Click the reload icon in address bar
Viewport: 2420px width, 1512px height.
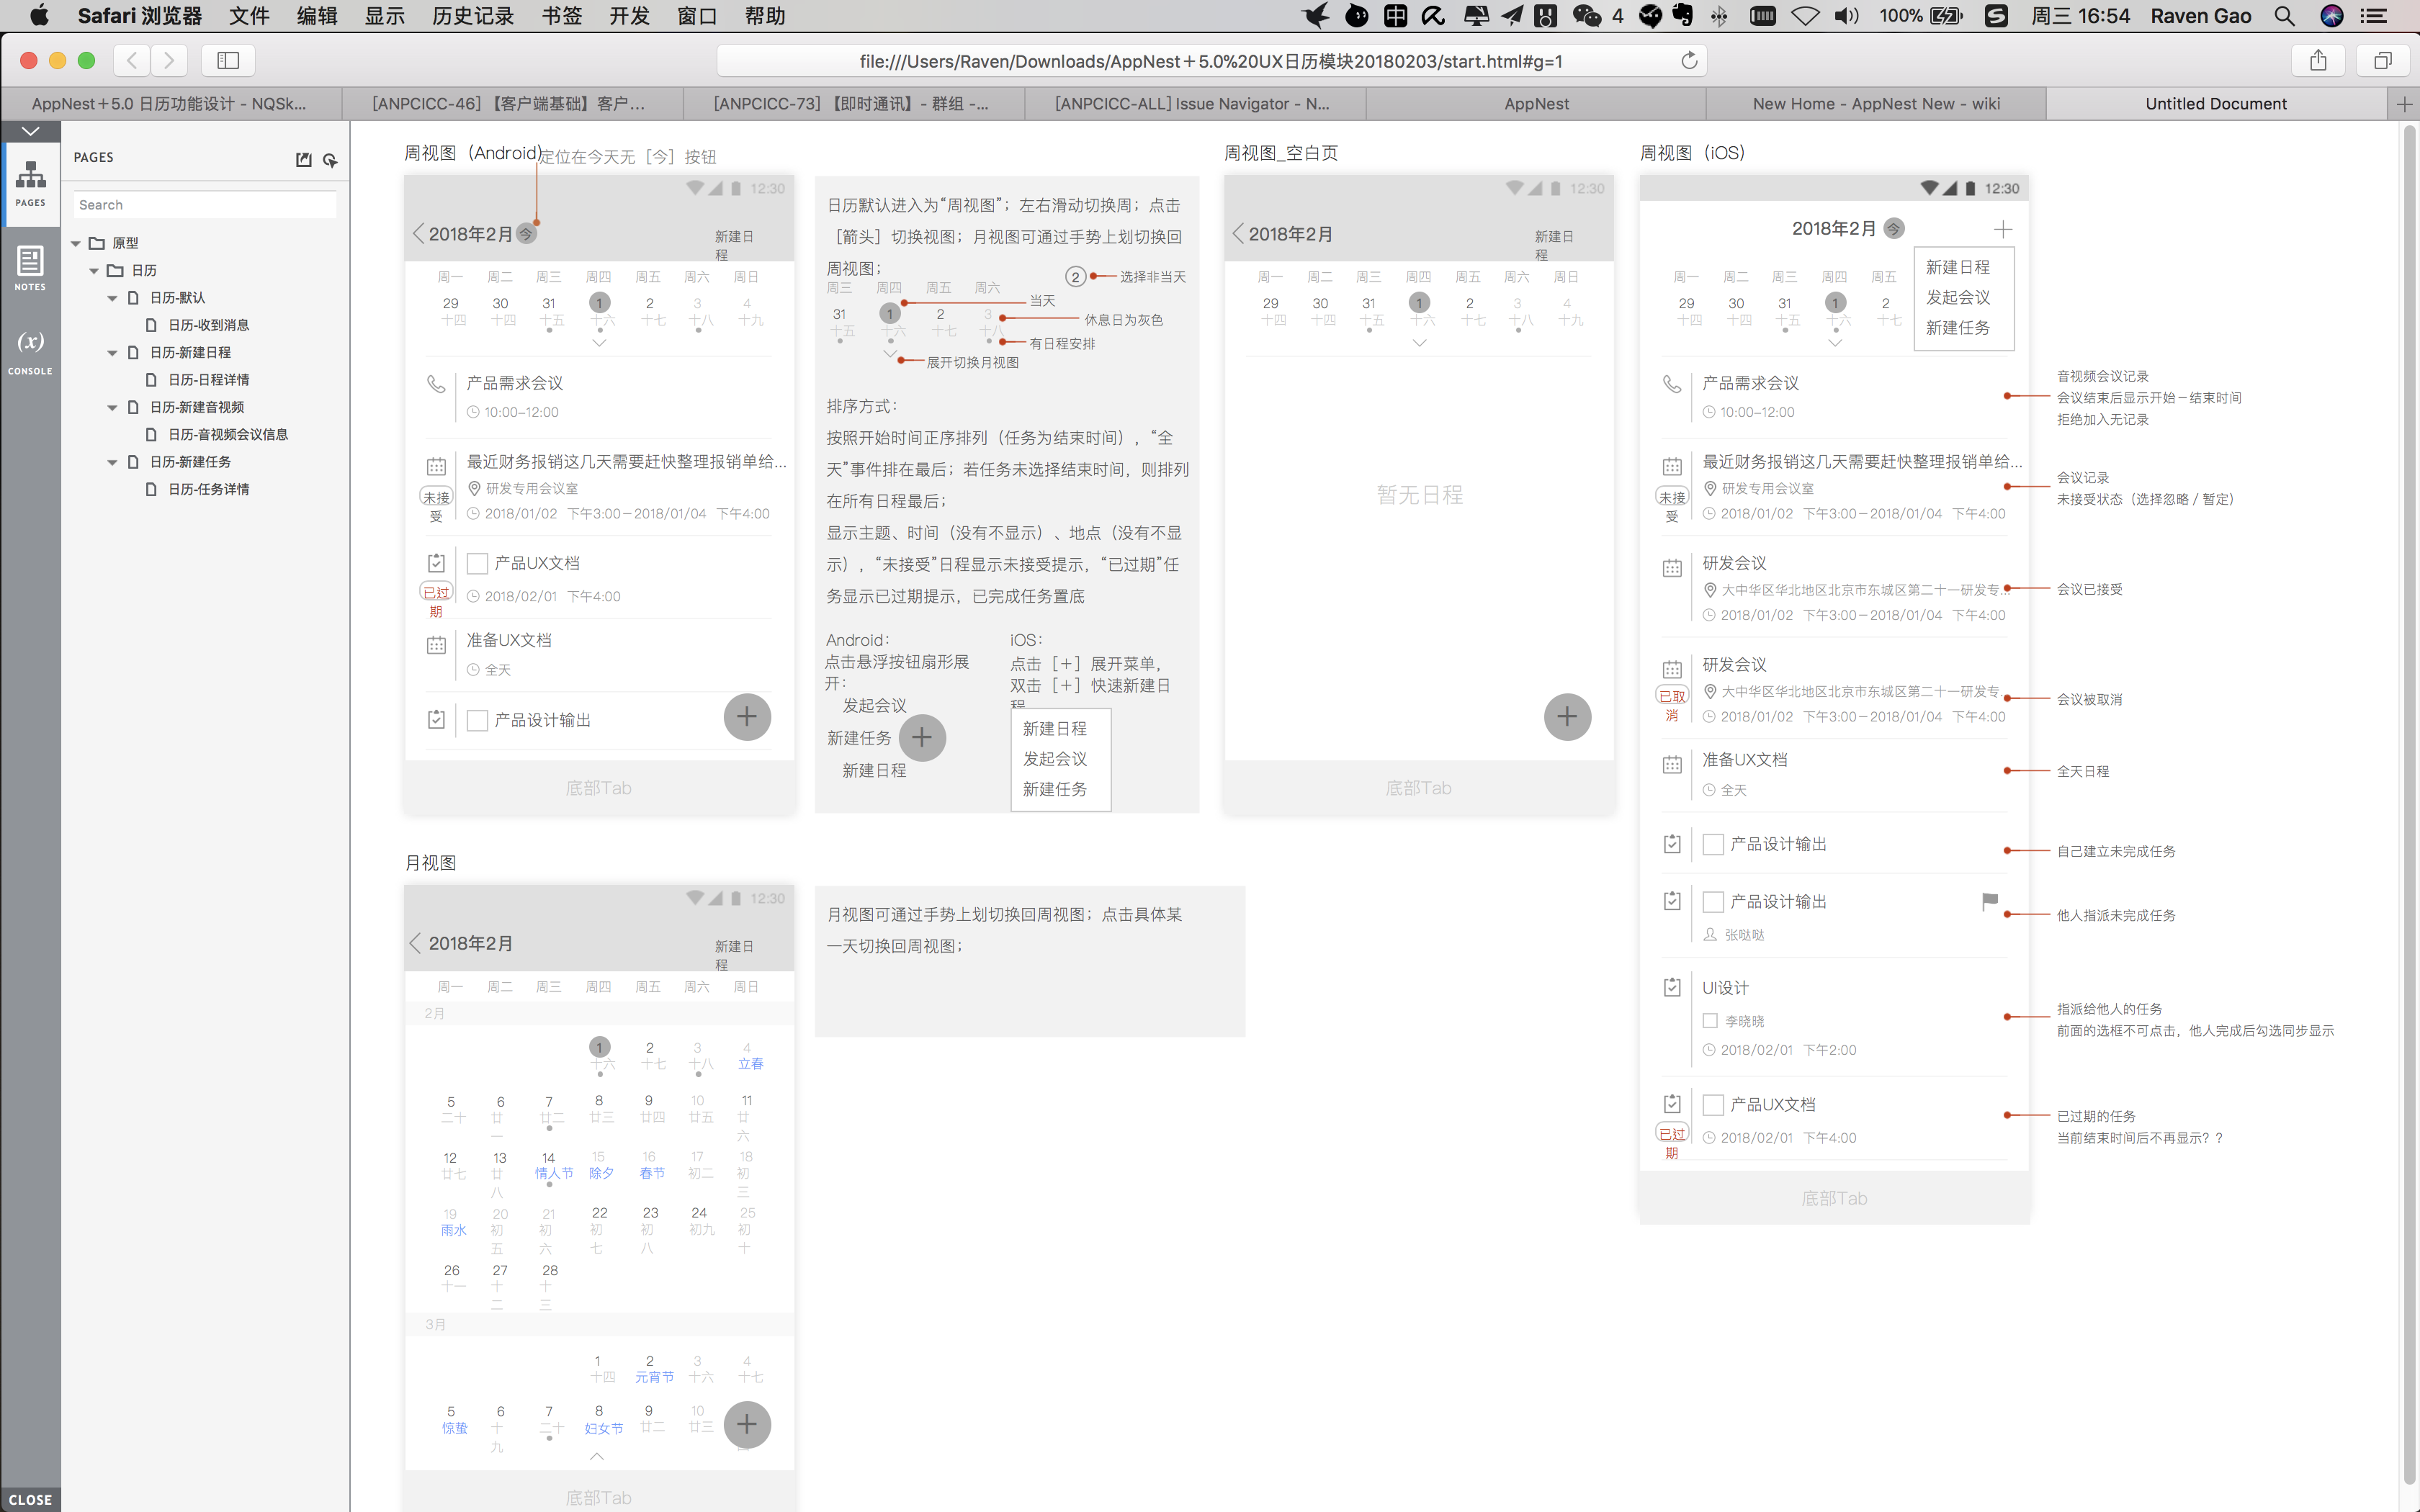(x=1689, y=61)
